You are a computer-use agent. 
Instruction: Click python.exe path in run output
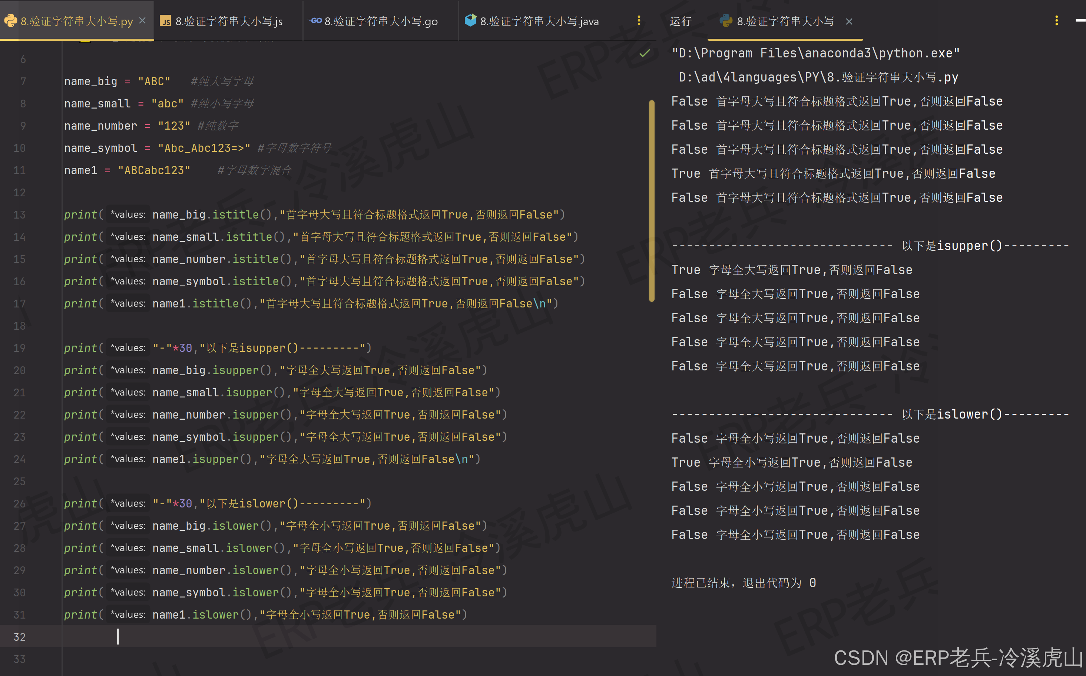tap(815, 53)
